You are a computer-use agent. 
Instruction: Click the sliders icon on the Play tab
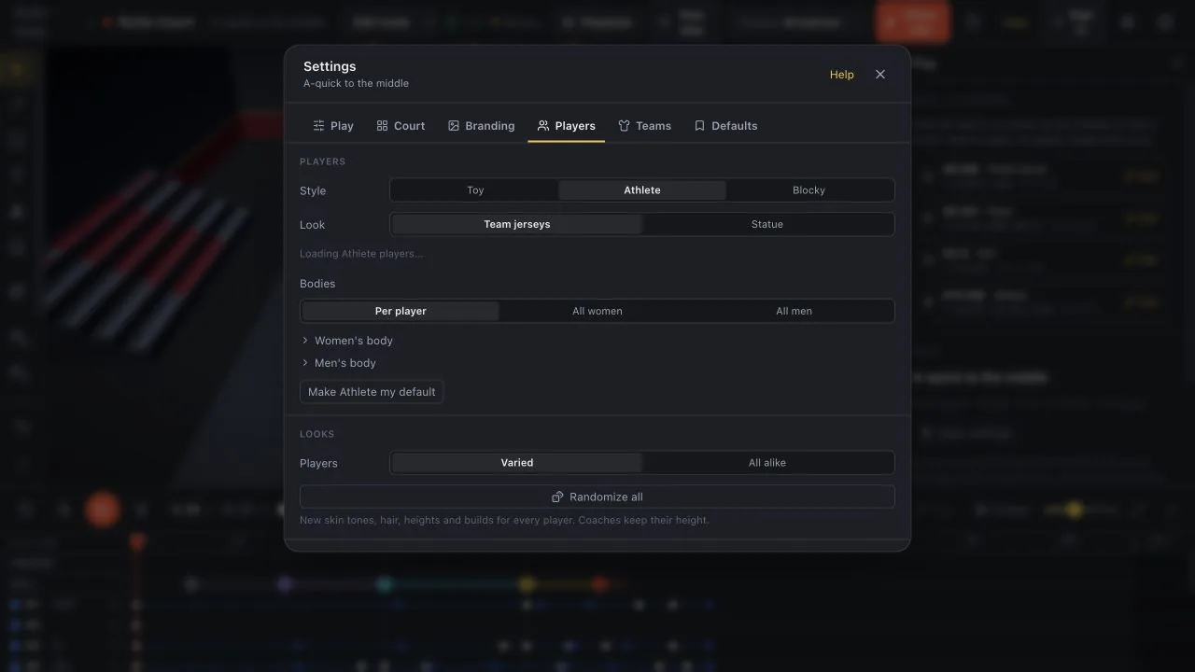(x=318, y=126)
